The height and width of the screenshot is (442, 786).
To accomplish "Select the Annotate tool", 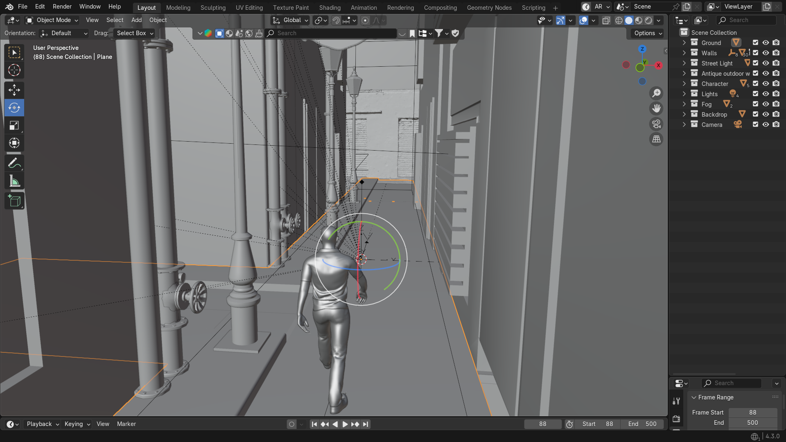I will [14, 163].
